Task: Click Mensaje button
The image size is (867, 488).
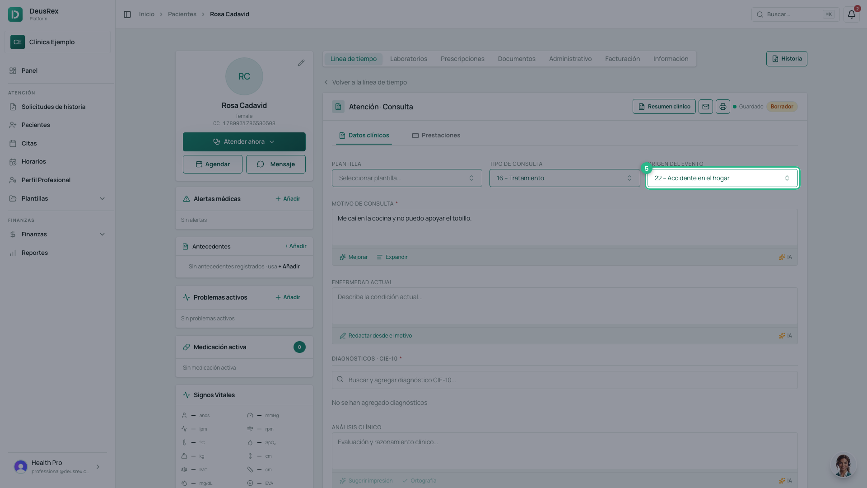Action: 276,164
